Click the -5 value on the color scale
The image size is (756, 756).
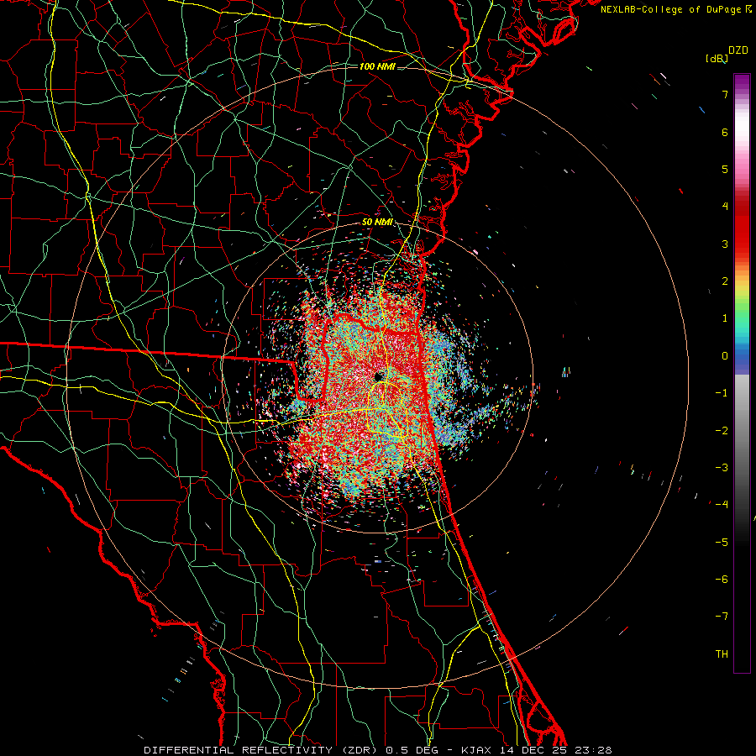(x=722, y=543)
